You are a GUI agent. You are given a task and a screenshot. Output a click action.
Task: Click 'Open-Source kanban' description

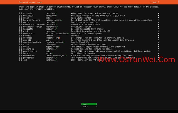[81, 18]
